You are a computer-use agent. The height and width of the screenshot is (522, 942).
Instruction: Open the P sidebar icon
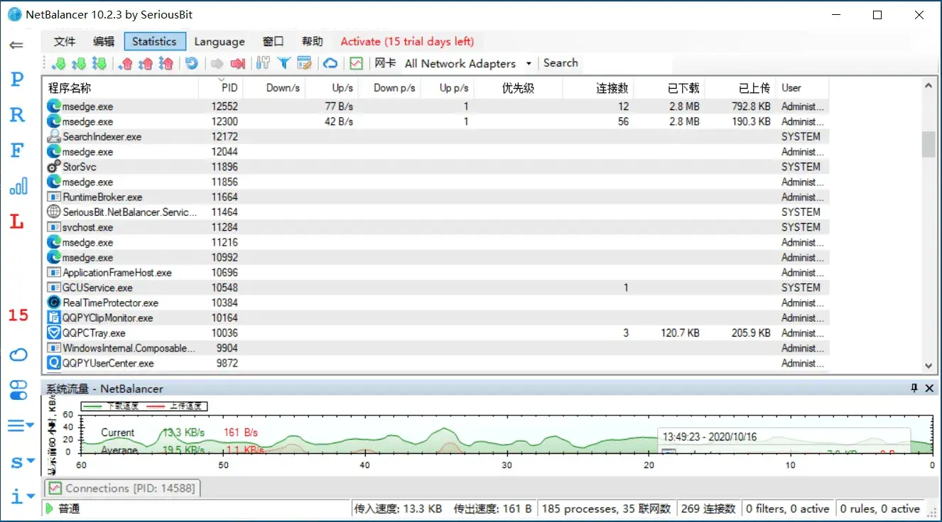pyautogui.click(x=17, y=79)
